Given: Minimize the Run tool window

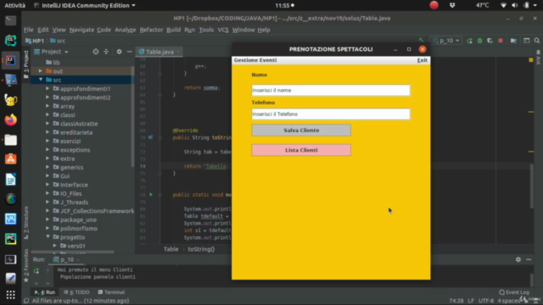Looking at the screenshot, I should coord(529,259).
